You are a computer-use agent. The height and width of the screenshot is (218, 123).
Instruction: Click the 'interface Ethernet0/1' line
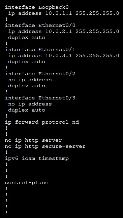(40, 49)
